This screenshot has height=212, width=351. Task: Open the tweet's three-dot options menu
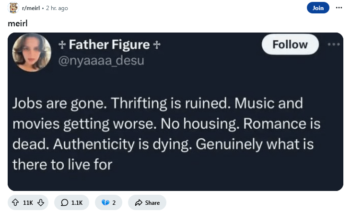click(x=334, y=45)
